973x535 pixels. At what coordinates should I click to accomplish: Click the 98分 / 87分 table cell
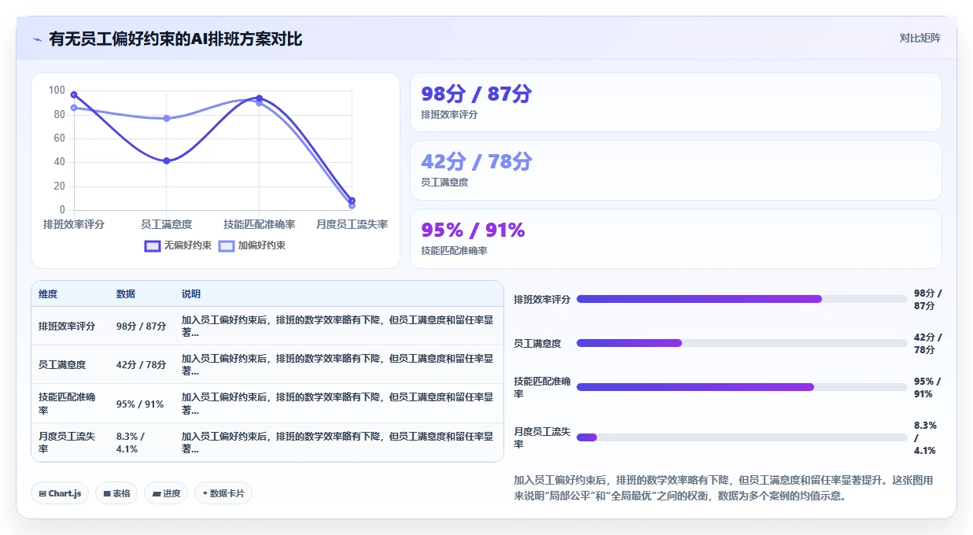coord(141,326)
